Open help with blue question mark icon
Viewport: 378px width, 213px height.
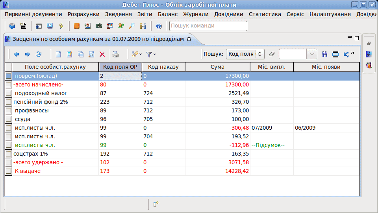point(159,26)
